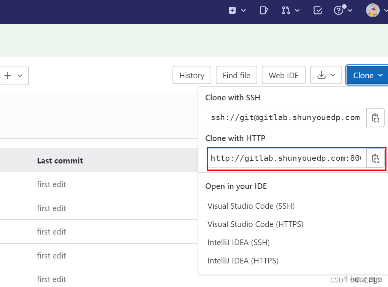This screenshot has height=287, width=388.
Task: Expand the download dropdown chevron
Action: pos(333,75)
